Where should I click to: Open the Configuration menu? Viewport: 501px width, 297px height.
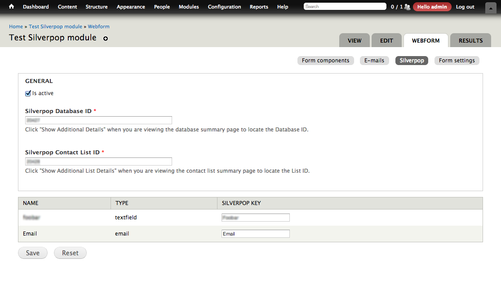[224, 7]
